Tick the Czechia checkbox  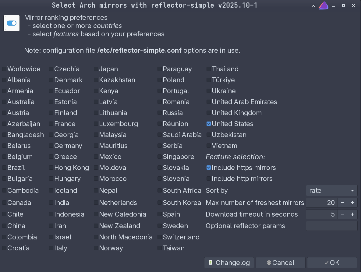click(51, 69)
